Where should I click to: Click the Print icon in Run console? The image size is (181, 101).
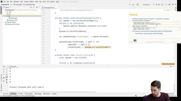pyautogui.click(x=7, y=80)
